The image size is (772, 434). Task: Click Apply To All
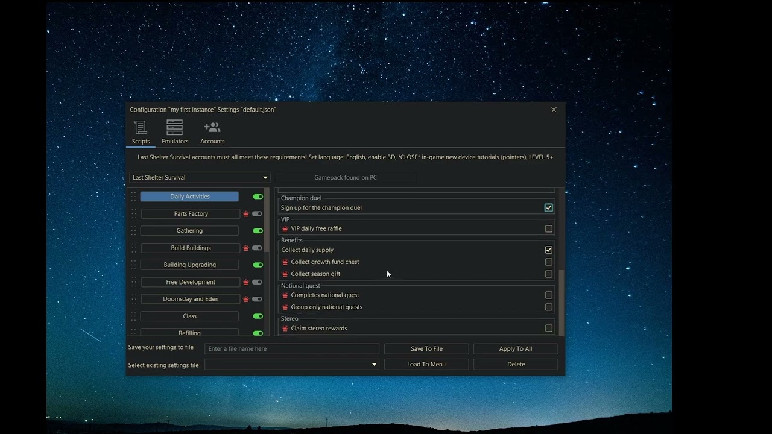click(x=516, y=348)
